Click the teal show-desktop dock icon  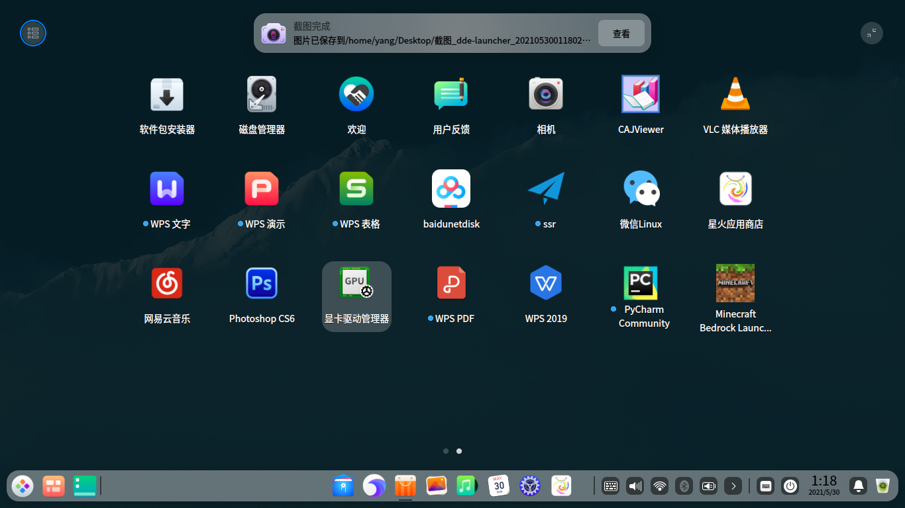(85, 486)
